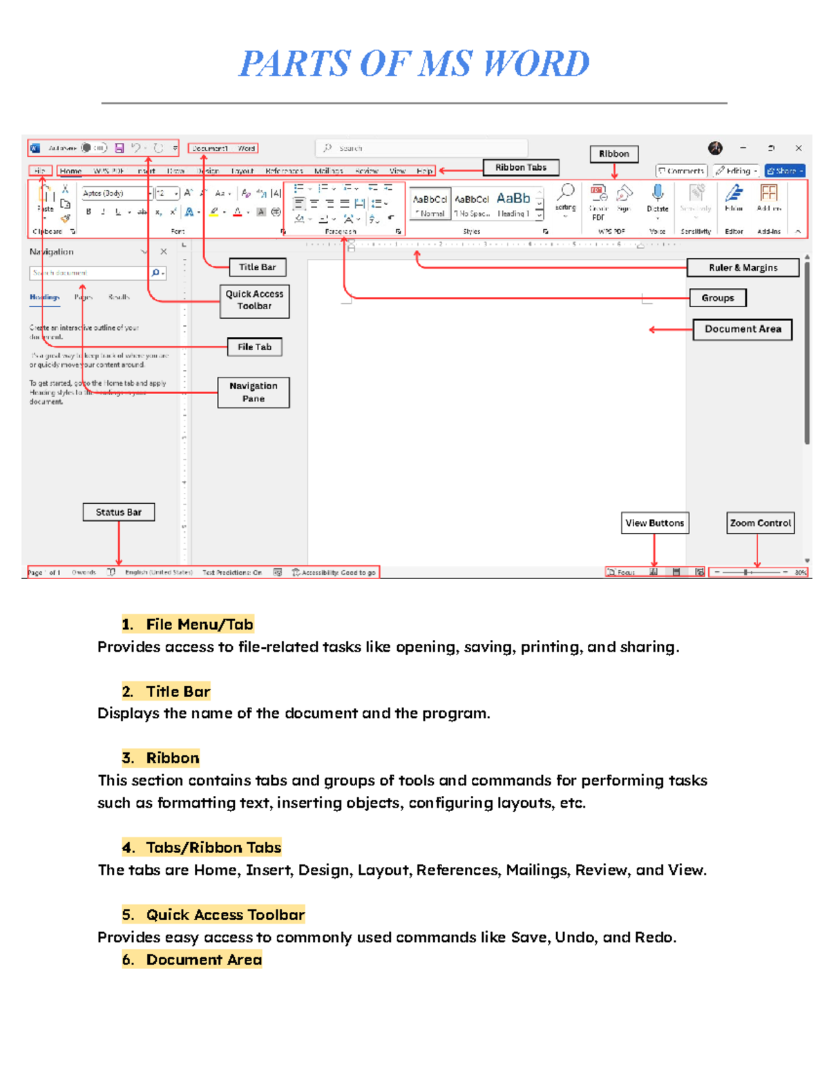
Task: Click the subscript formatting icon
Action: (x=158, y=212)
